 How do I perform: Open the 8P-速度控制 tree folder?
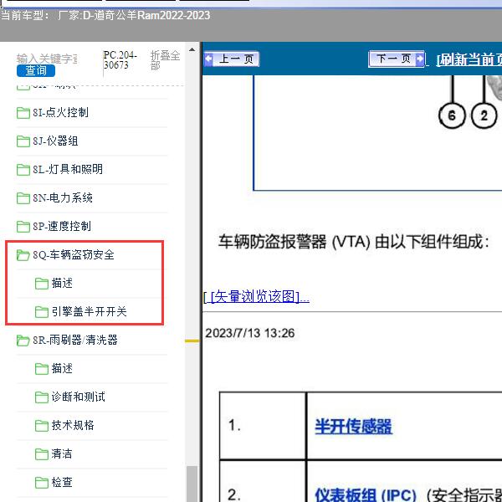click(62, 226)
